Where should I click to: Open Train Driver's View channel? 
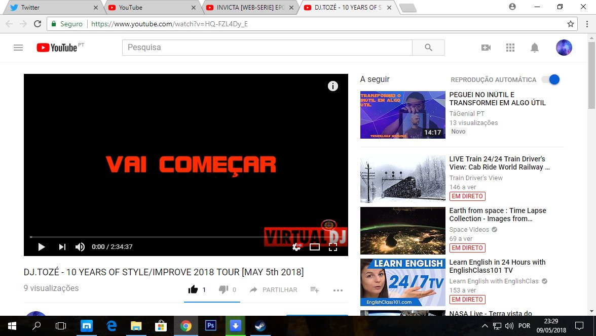pos(476,178)
